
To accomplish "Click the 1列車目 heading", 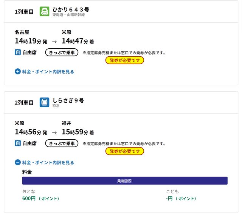I will [x=24, y=12].
